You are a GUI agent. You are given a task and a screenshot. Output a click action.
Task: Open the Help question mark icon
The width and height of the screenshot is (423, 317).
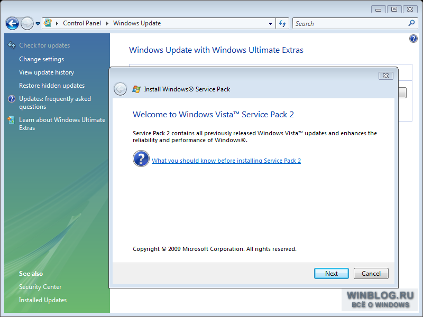click(x=413, y=39)
